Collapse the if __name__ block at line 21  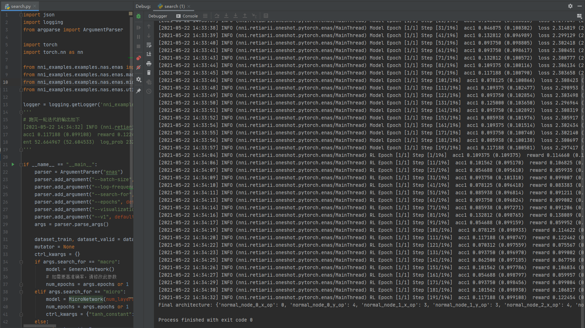pos(21,164)
